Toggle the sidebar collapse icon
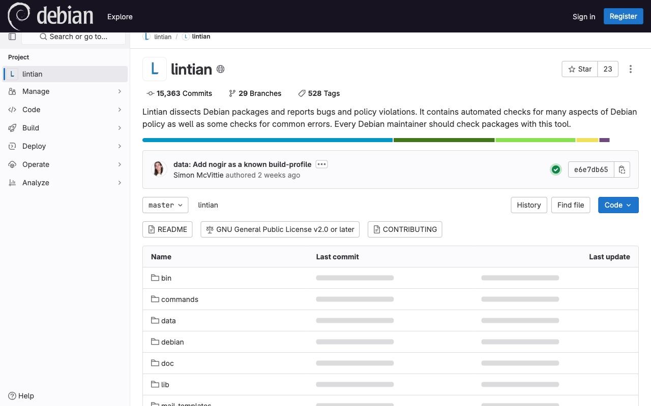Viewport: 651px width, 406px height. [12, 37]
